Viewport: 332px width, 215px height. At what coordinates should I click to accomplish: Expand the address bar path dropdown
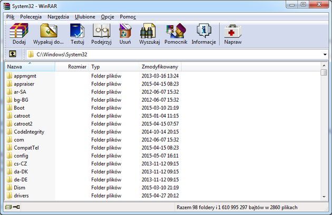(x=325, y=54)
